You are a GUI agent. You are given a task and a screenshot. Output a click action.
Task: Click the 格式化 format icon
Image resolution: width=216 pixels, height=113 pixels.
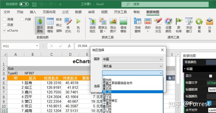tap(68, 25)
